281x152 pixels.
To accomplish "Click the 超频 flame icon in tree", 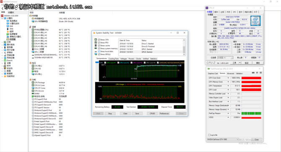I will (x=8, y=31).
